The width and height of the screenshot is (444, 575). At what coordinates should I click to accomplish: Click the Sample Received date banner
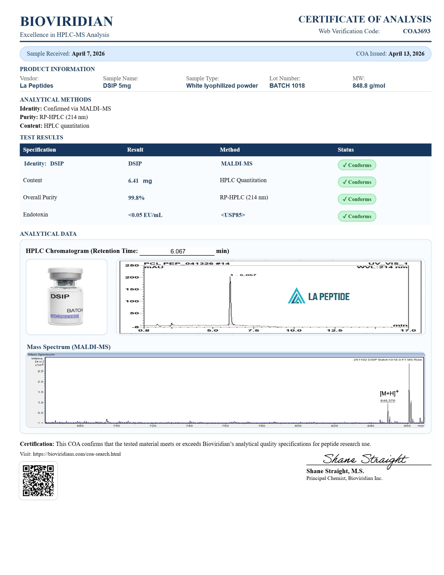tap(66, 54)
